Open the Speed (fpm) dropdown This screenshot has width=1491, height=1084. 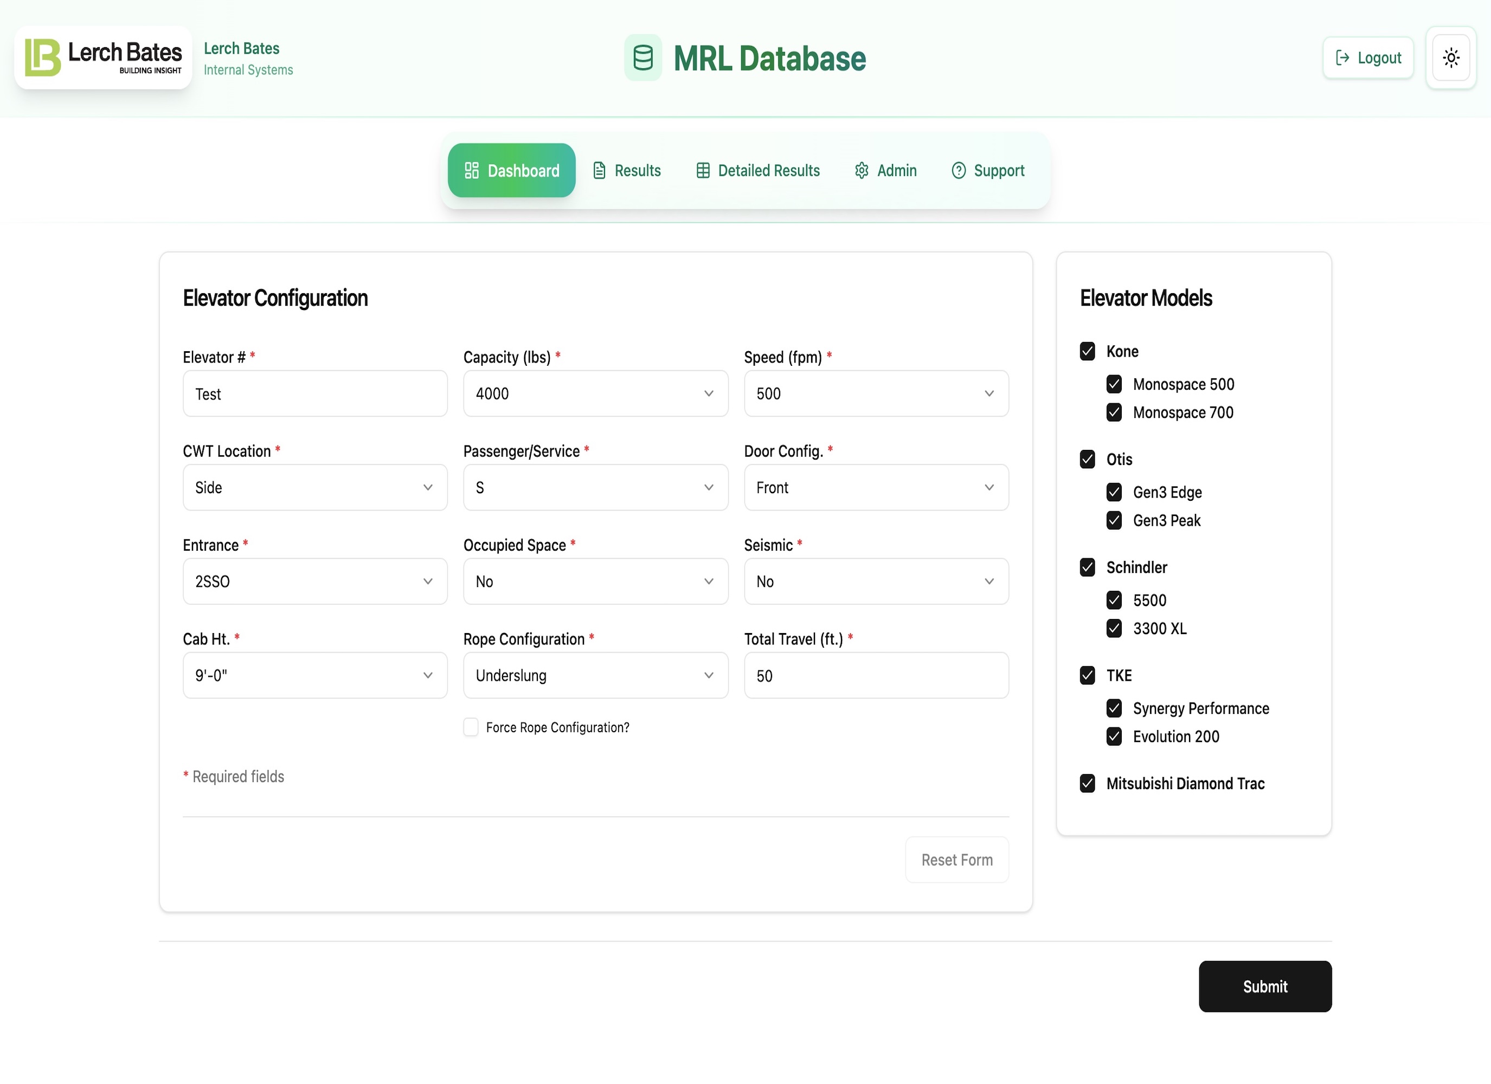pyautogui.click(x=876, y=394)
